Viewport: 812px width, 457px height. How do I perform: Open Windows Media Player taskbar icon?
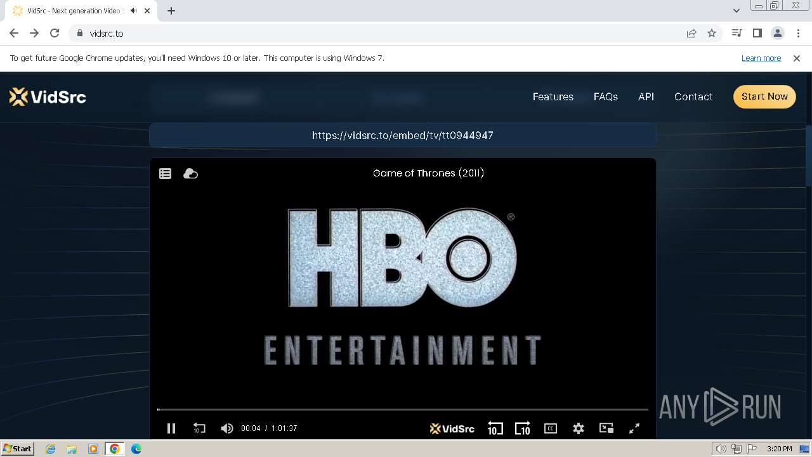coord(93,449)
